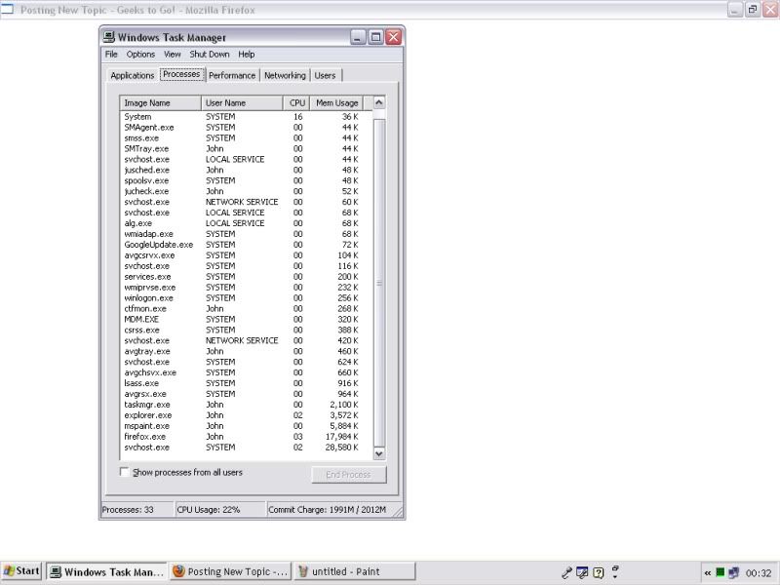Switch to the Posting New Topic Firefox taskbar button
Screen dimensions: 780x585
pyautogui.click(x=231, y=571)
